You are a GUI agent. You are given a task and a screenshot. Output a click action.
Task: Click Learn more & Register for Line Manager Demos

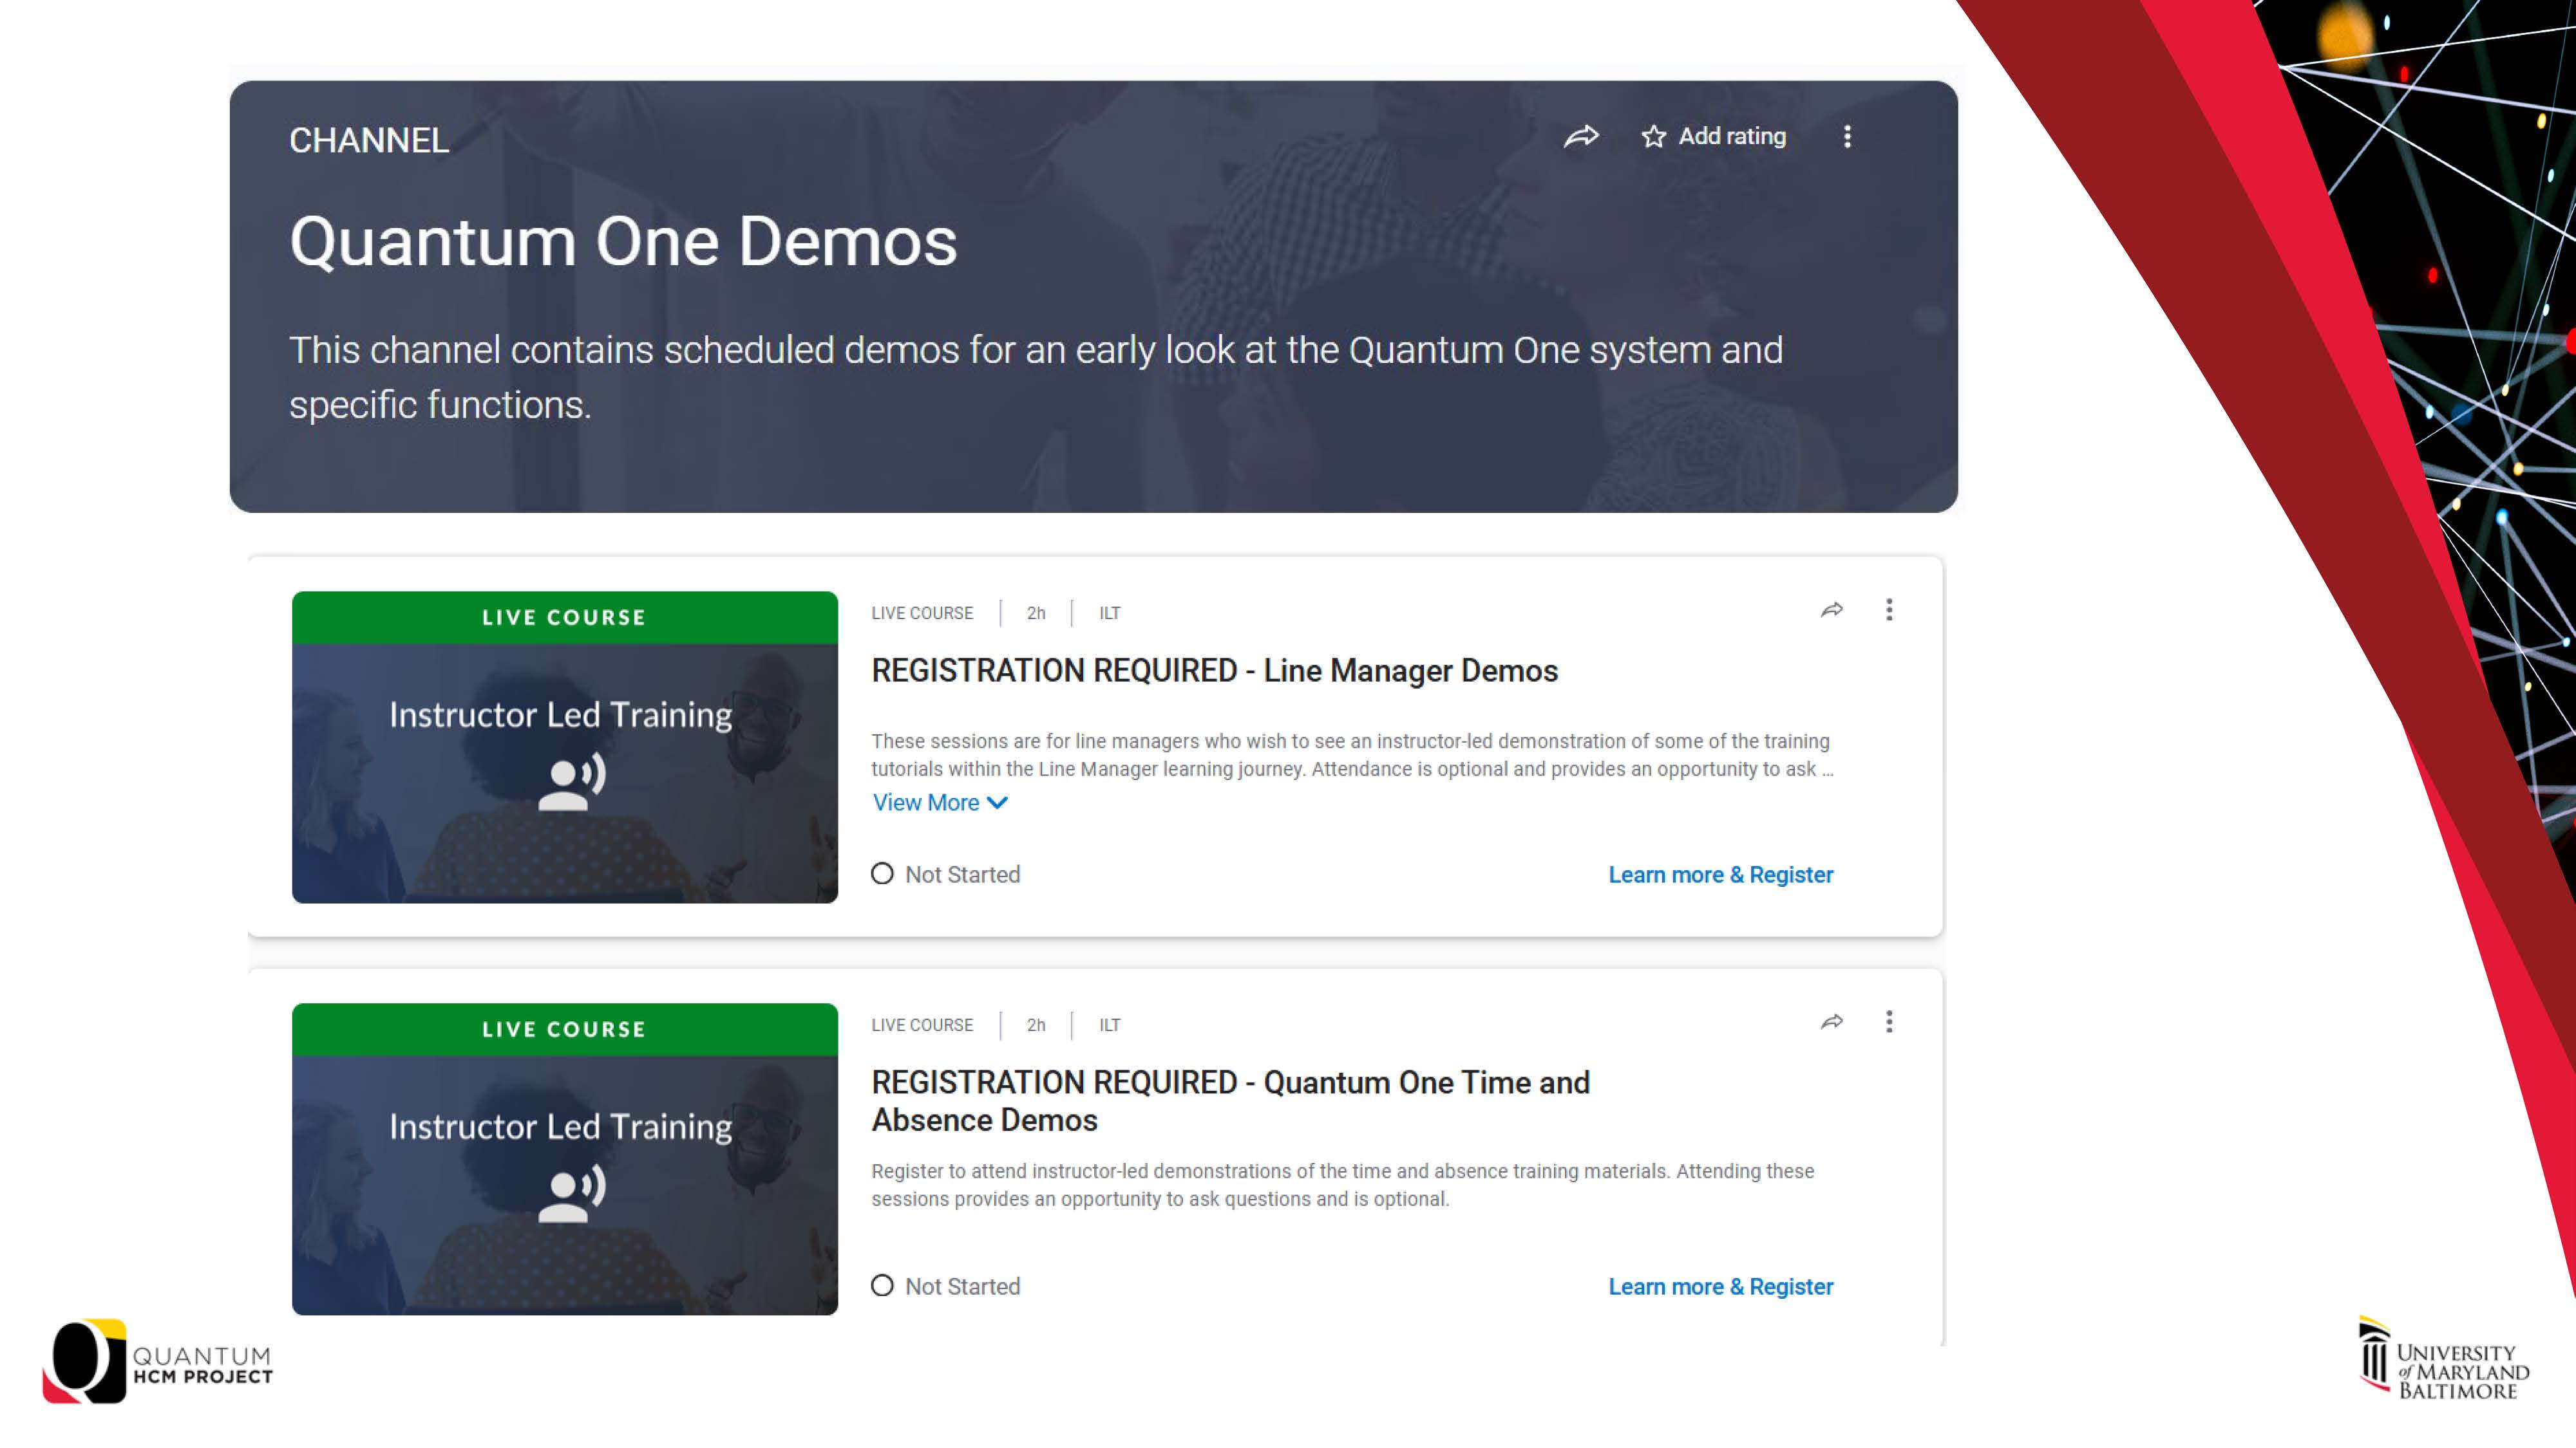pos(1720,875)
